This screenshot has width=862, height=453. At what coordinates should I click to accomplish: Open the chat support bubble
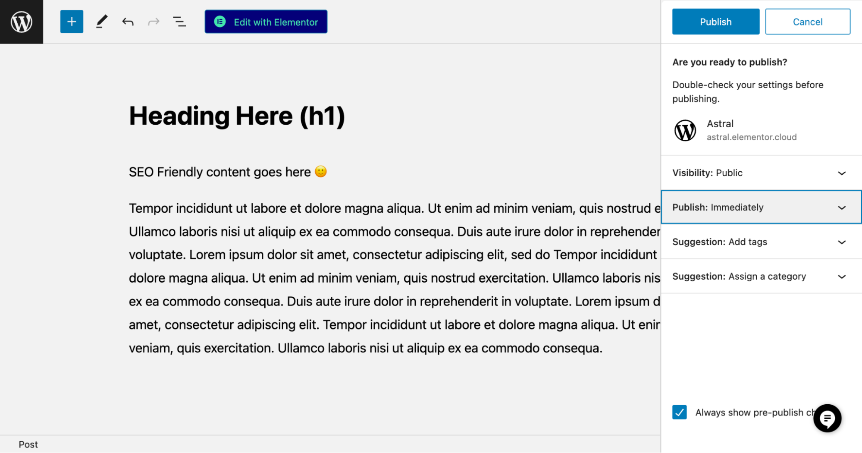coord(827,418)
